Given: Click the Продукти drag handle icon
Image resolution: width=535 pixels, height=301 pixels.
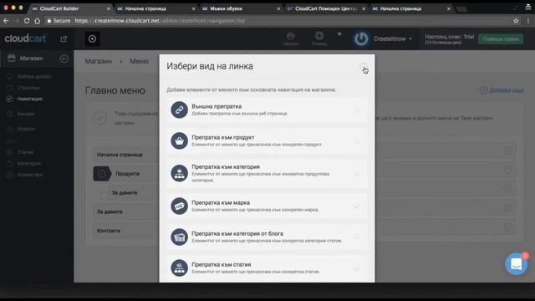Looking at the screenshot, I should (102, 174).
